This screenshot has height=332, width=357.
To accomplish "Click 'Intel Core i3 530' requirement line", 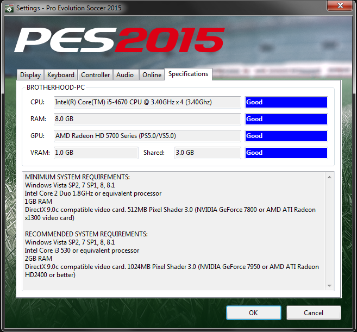I will [82, 250].
